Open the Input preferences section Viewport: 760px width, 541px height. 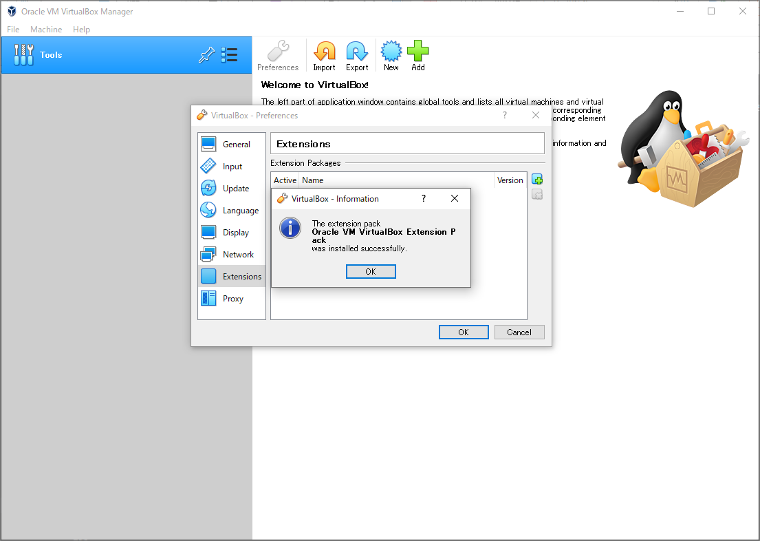[232, 167]
